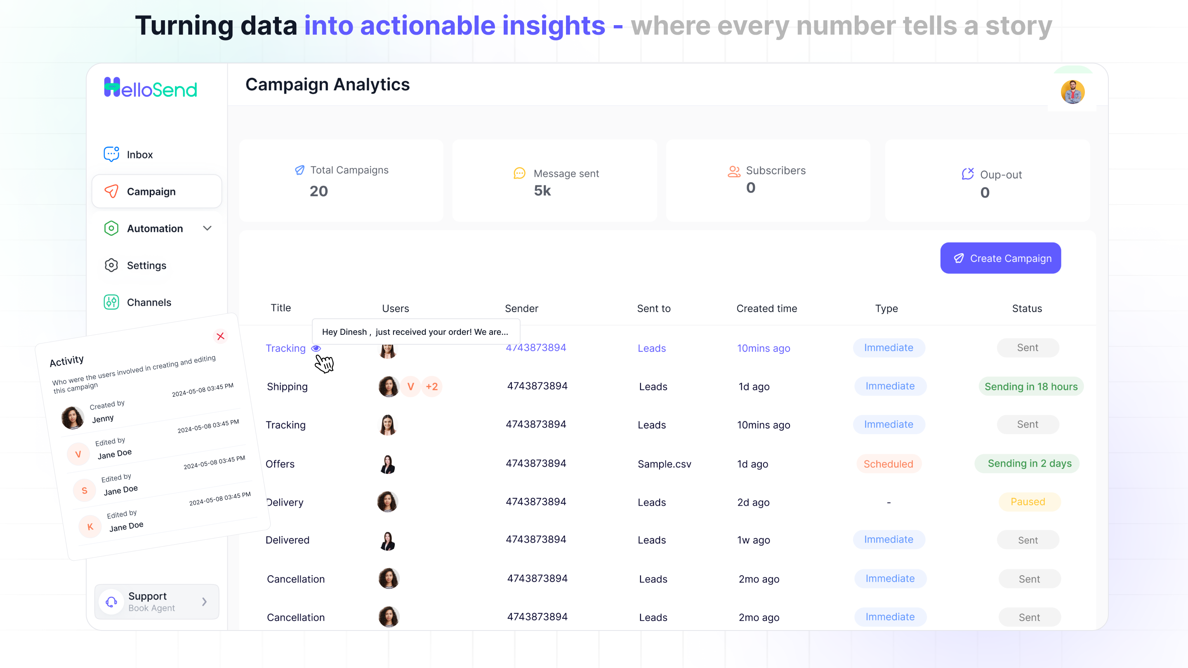1188x668 pixels.
Task: Click the Subscribers people icon
Action: coord(734,171)
